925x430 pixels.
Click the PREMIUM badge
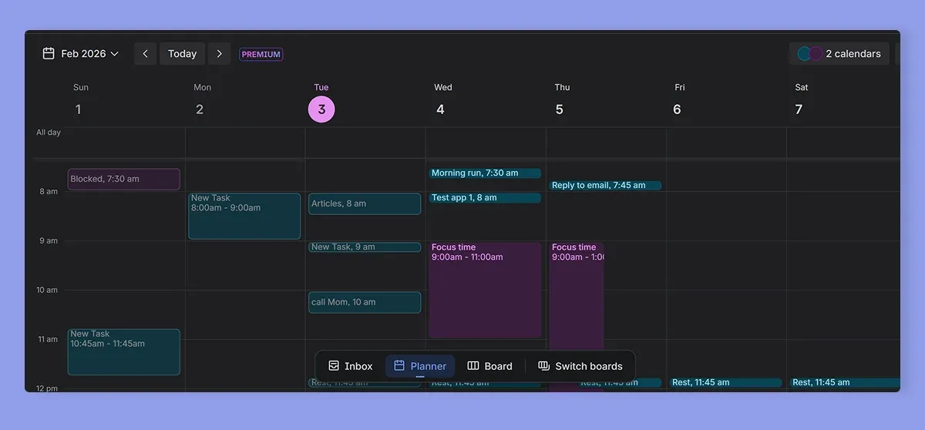[x=261, y=55]
